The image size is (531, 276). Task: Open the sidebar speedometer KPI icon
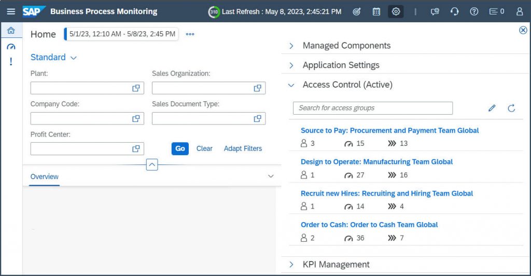[x=11, y=47]
